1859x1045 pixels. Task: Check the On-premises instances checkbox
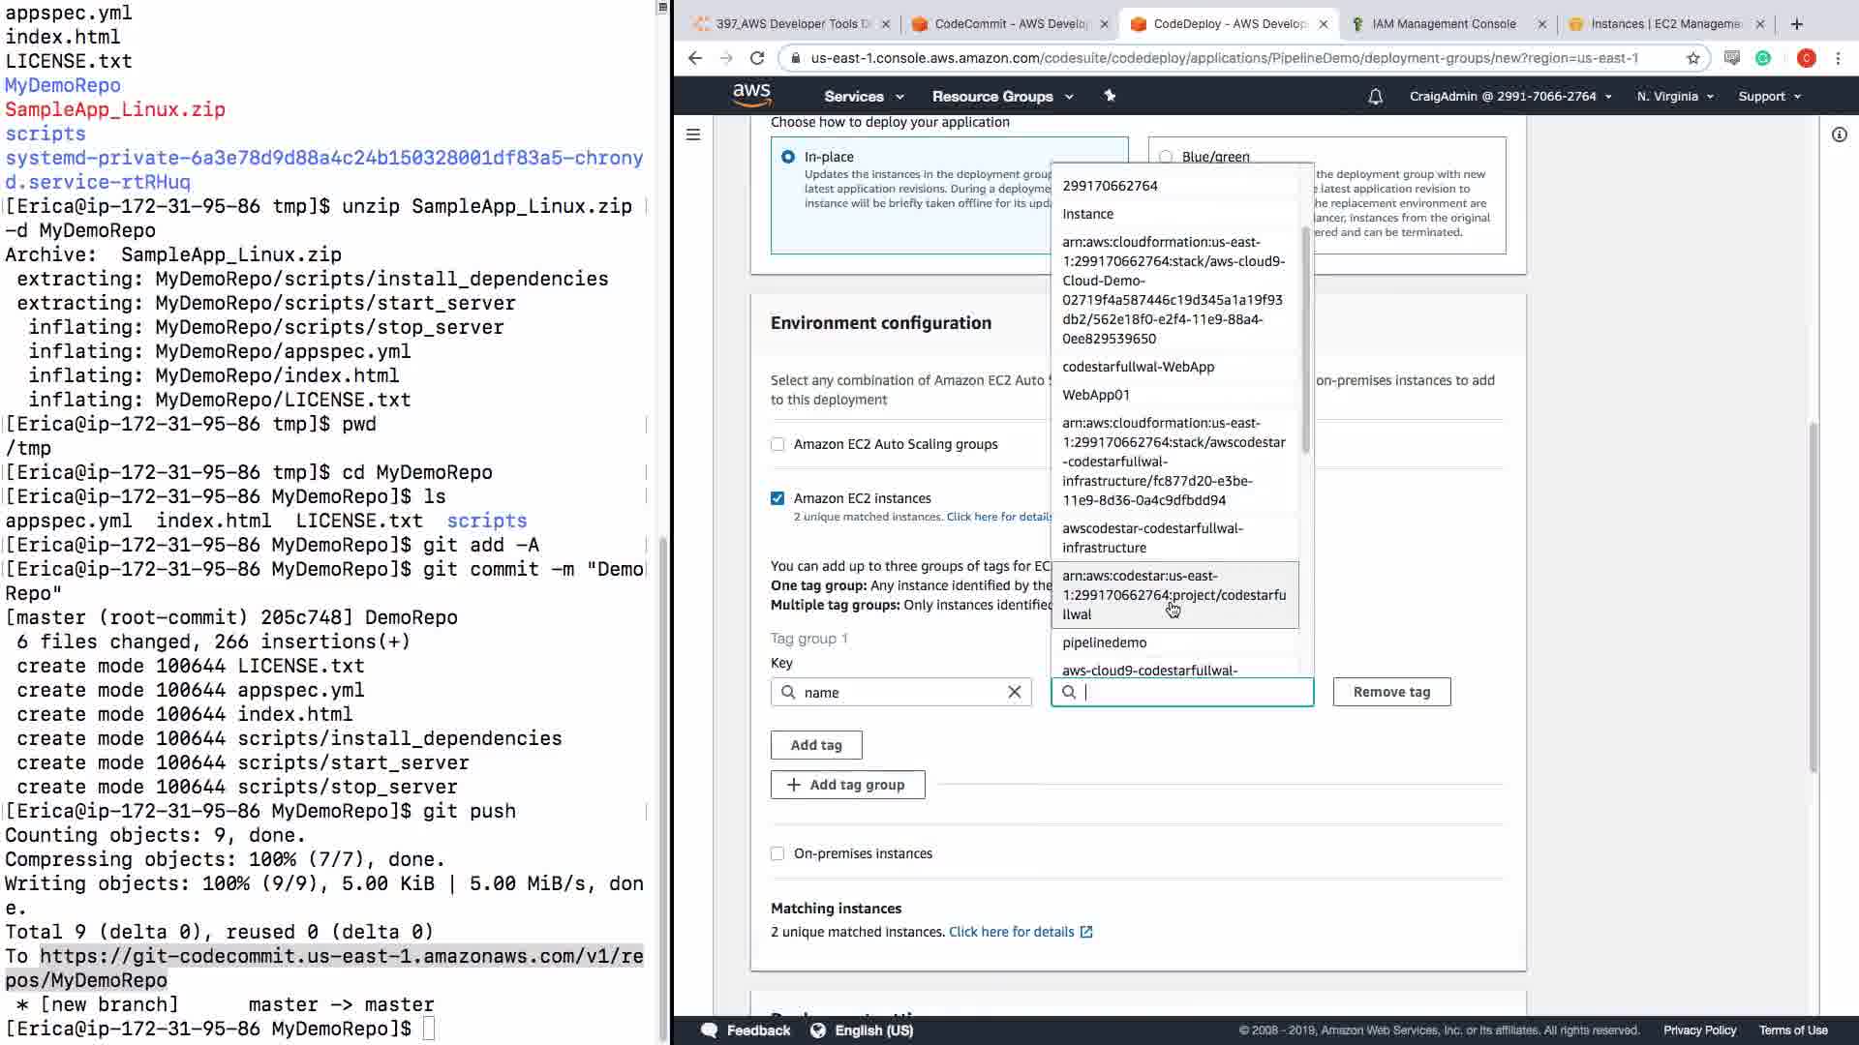coord(777,853)
